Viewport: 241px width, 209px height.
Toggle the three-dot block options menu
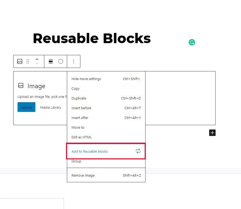tap(74, 61)
